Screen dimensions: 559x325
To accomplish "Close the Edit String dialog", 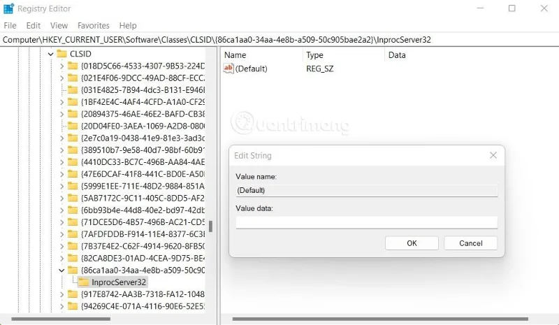I will point(493,155).
